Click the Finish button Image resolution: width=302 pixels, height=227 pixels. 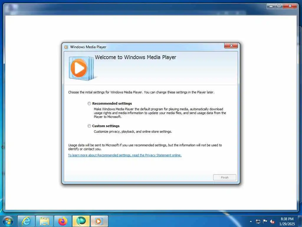[224, 177]
